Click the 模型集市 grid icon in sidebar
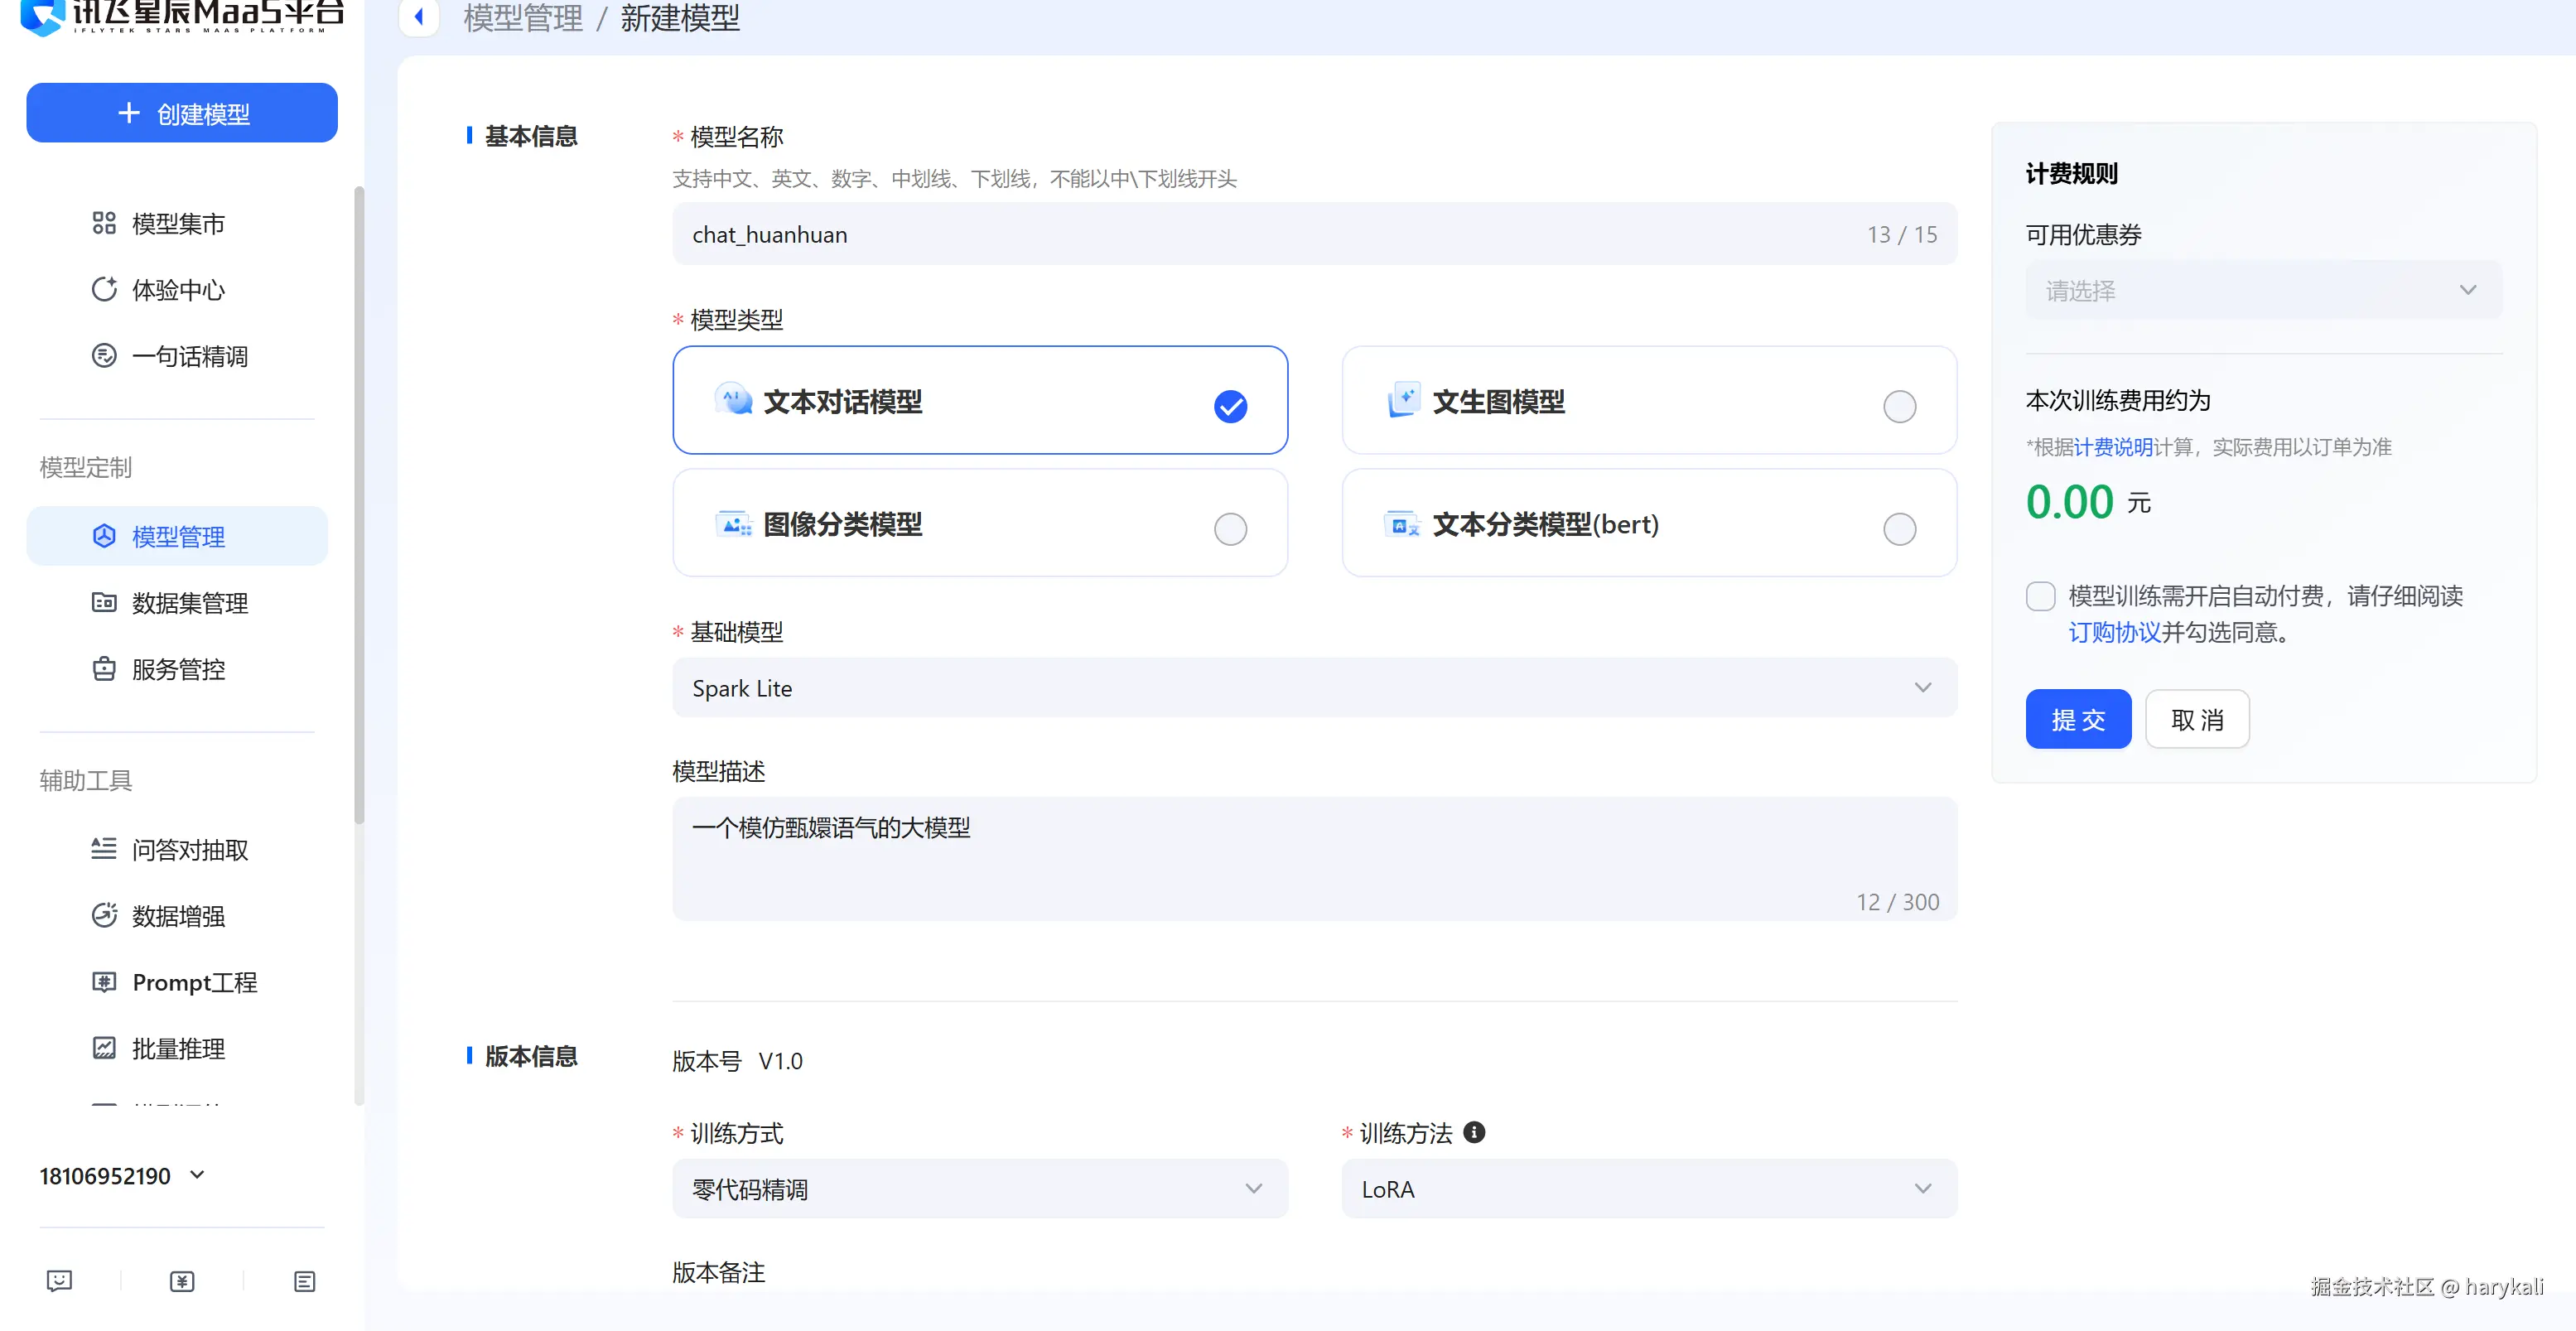Image resolution: width=2576 pixels, height=1331 pixels. (104, 223)
